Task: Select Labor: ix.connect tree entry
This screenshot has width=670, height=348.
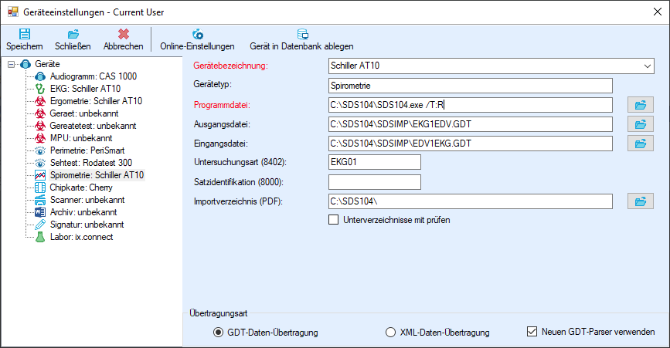Action: point(82,237)
